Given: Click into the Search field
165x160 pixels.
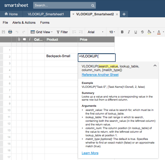Looking at the screenshot, I should pos(64,5).
